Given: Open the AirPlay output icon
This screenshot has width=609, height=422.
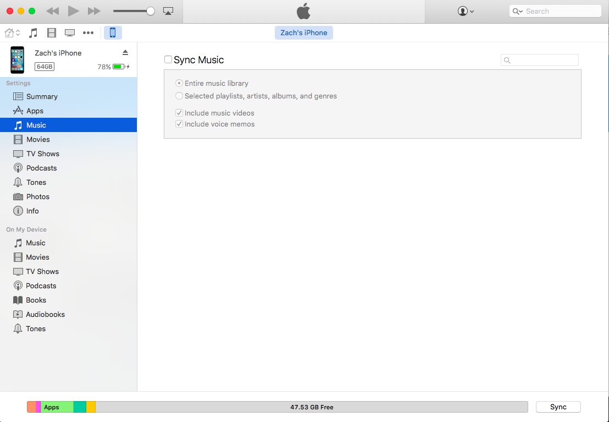Looking at the screenshot, I should pyautogui.click(x=168, y=12).
